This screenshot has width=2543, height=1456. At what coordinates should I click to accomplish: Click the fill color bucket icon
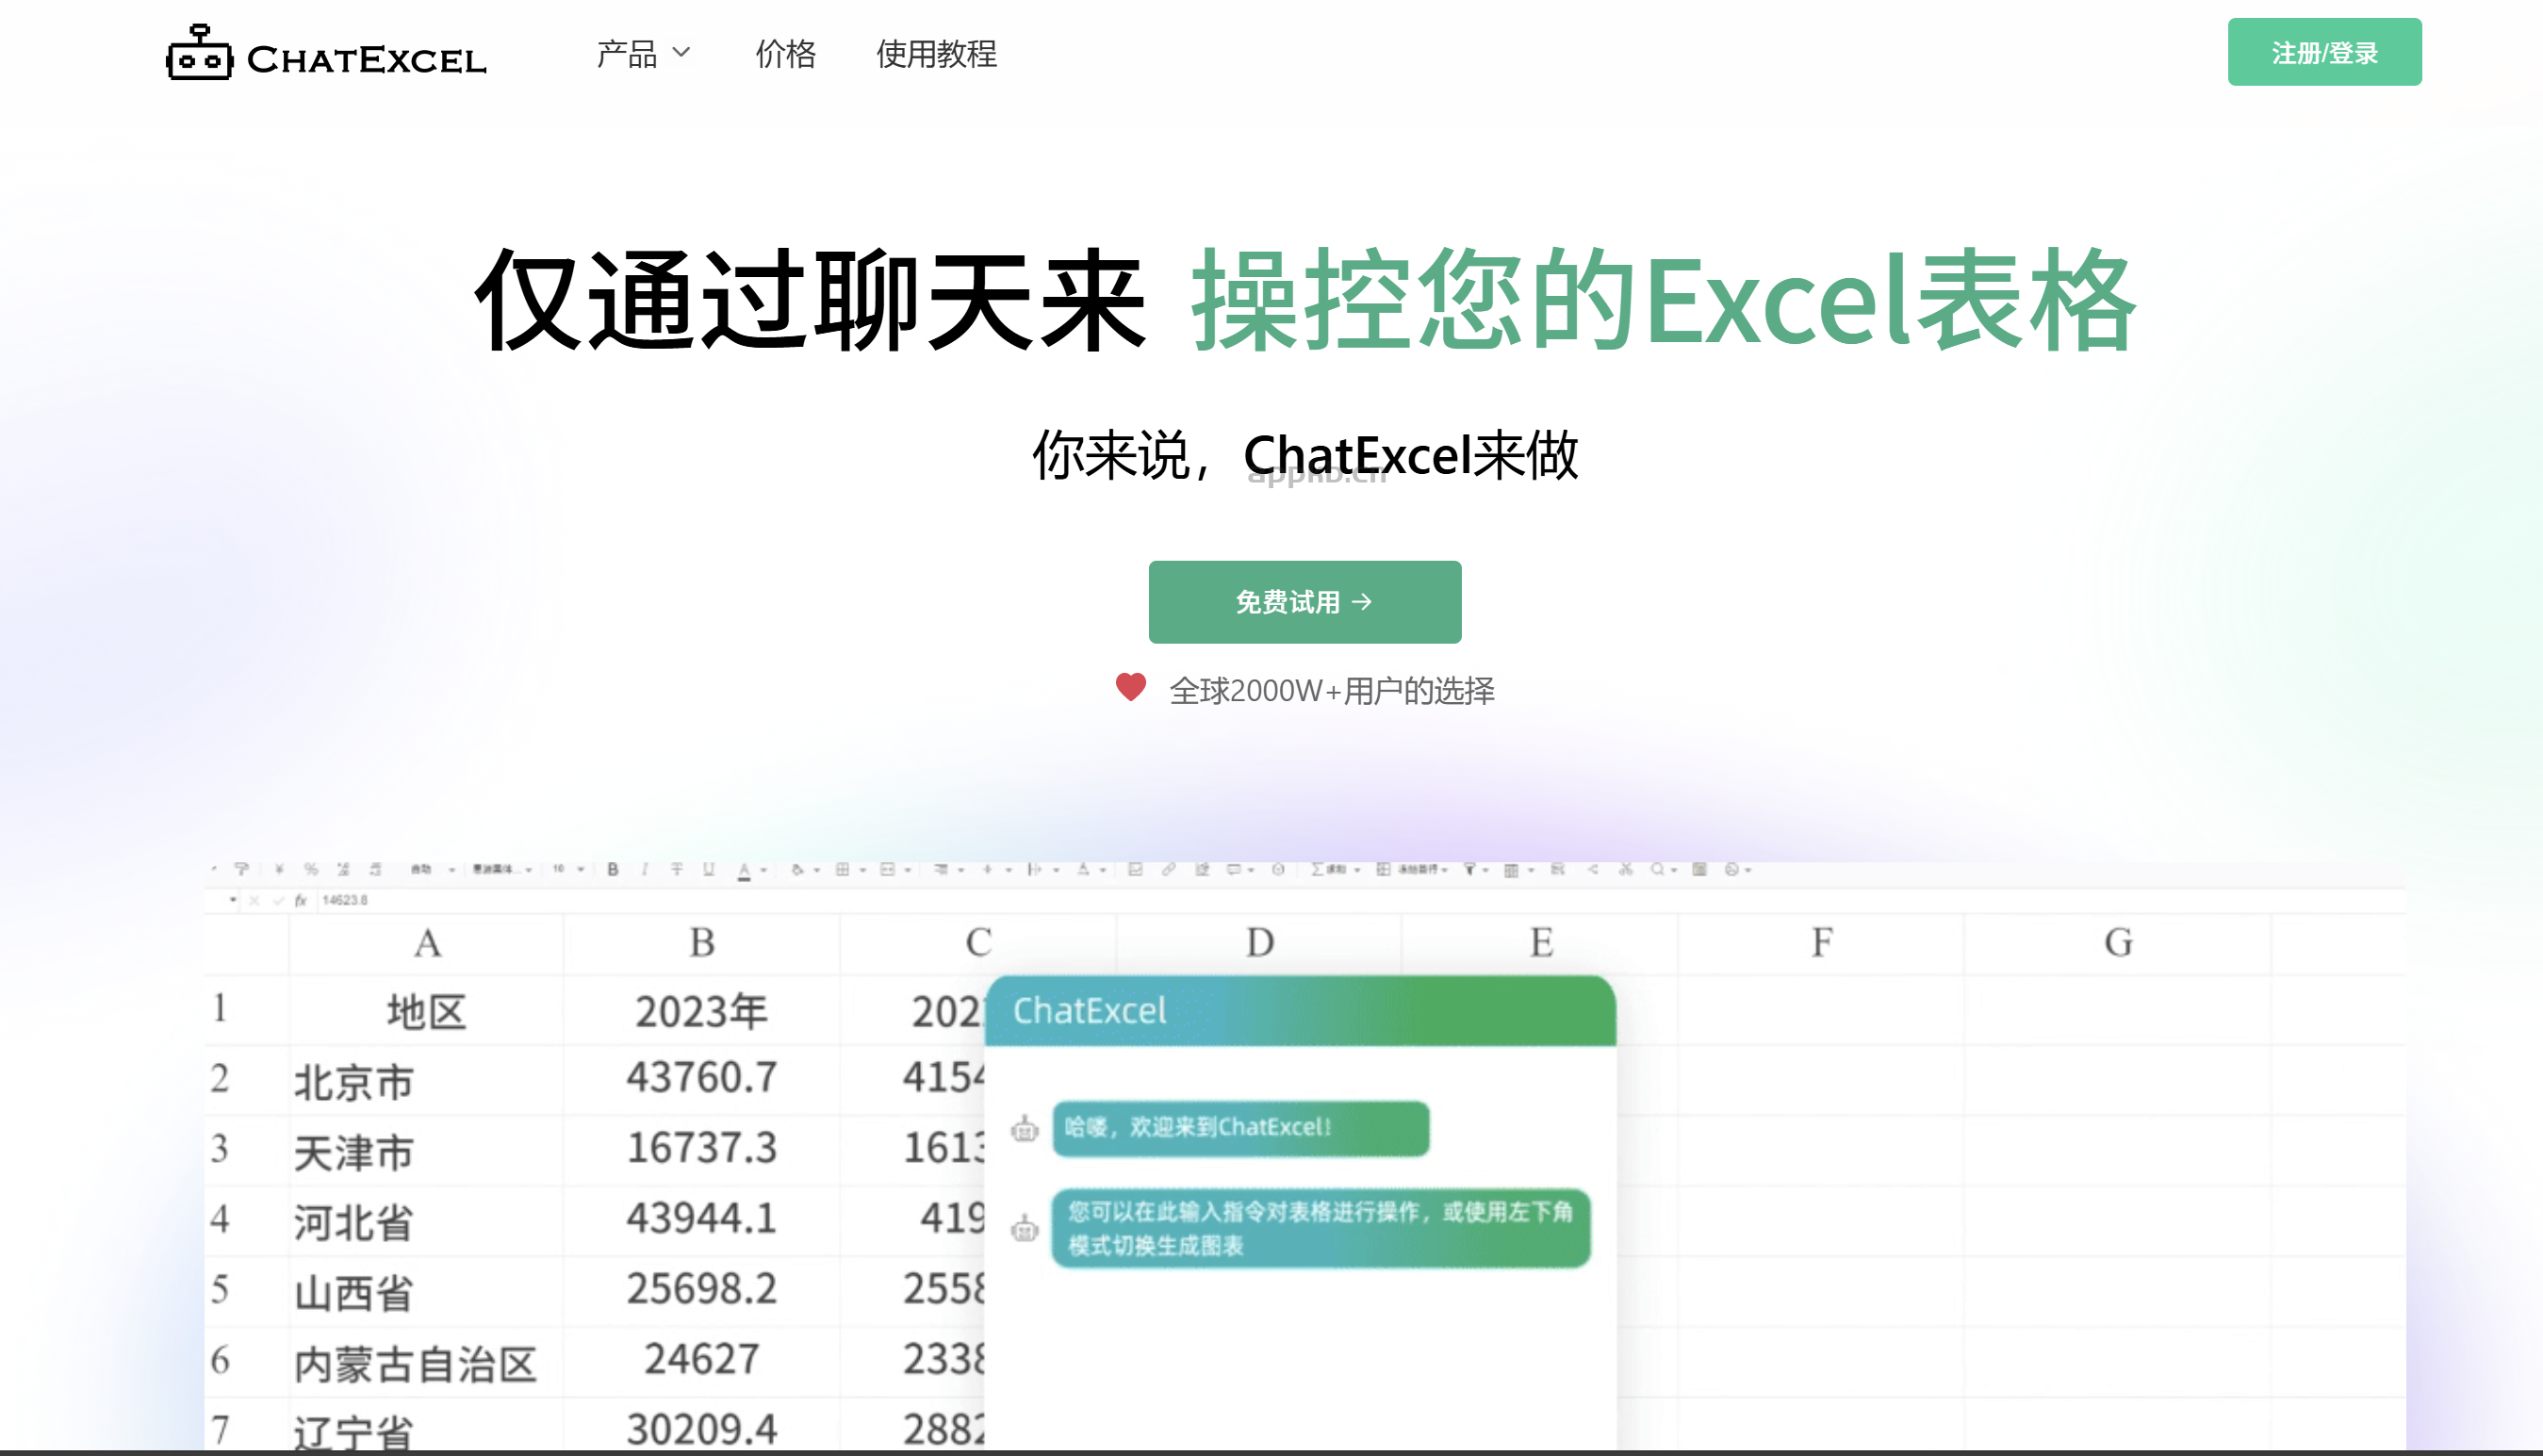(x=797, y=869)
